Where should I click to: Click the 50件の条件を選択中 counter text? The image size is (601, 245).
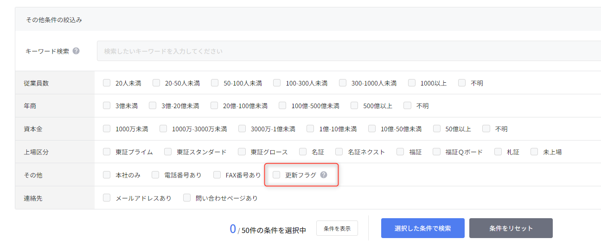coord(274,230)
